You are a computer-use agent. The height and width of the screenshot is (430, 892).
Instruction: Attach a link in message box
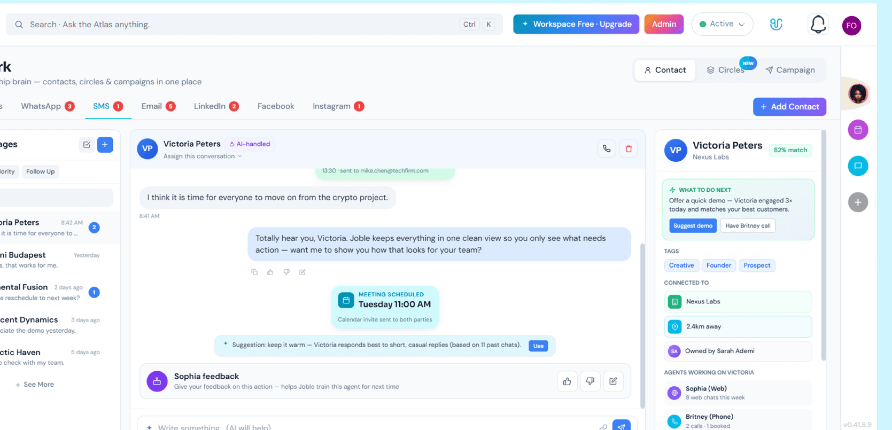point(603,427)
